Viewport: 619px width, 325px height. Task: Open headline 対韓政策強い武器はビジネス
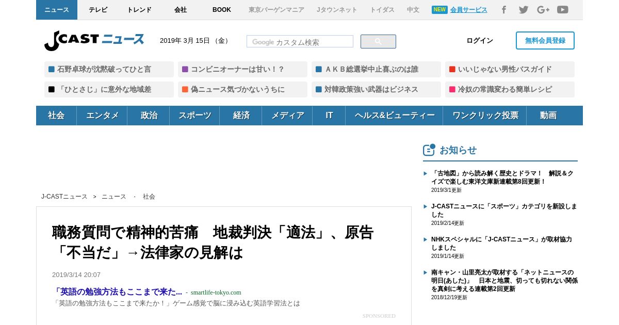point(376,89)
